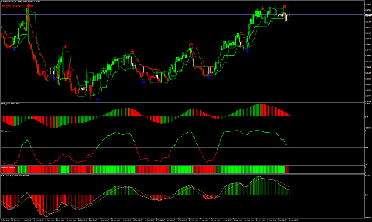Select the red "Major Trend: Down" label
The width and height of the screenshot is (372, 222).
pos(17,6)
